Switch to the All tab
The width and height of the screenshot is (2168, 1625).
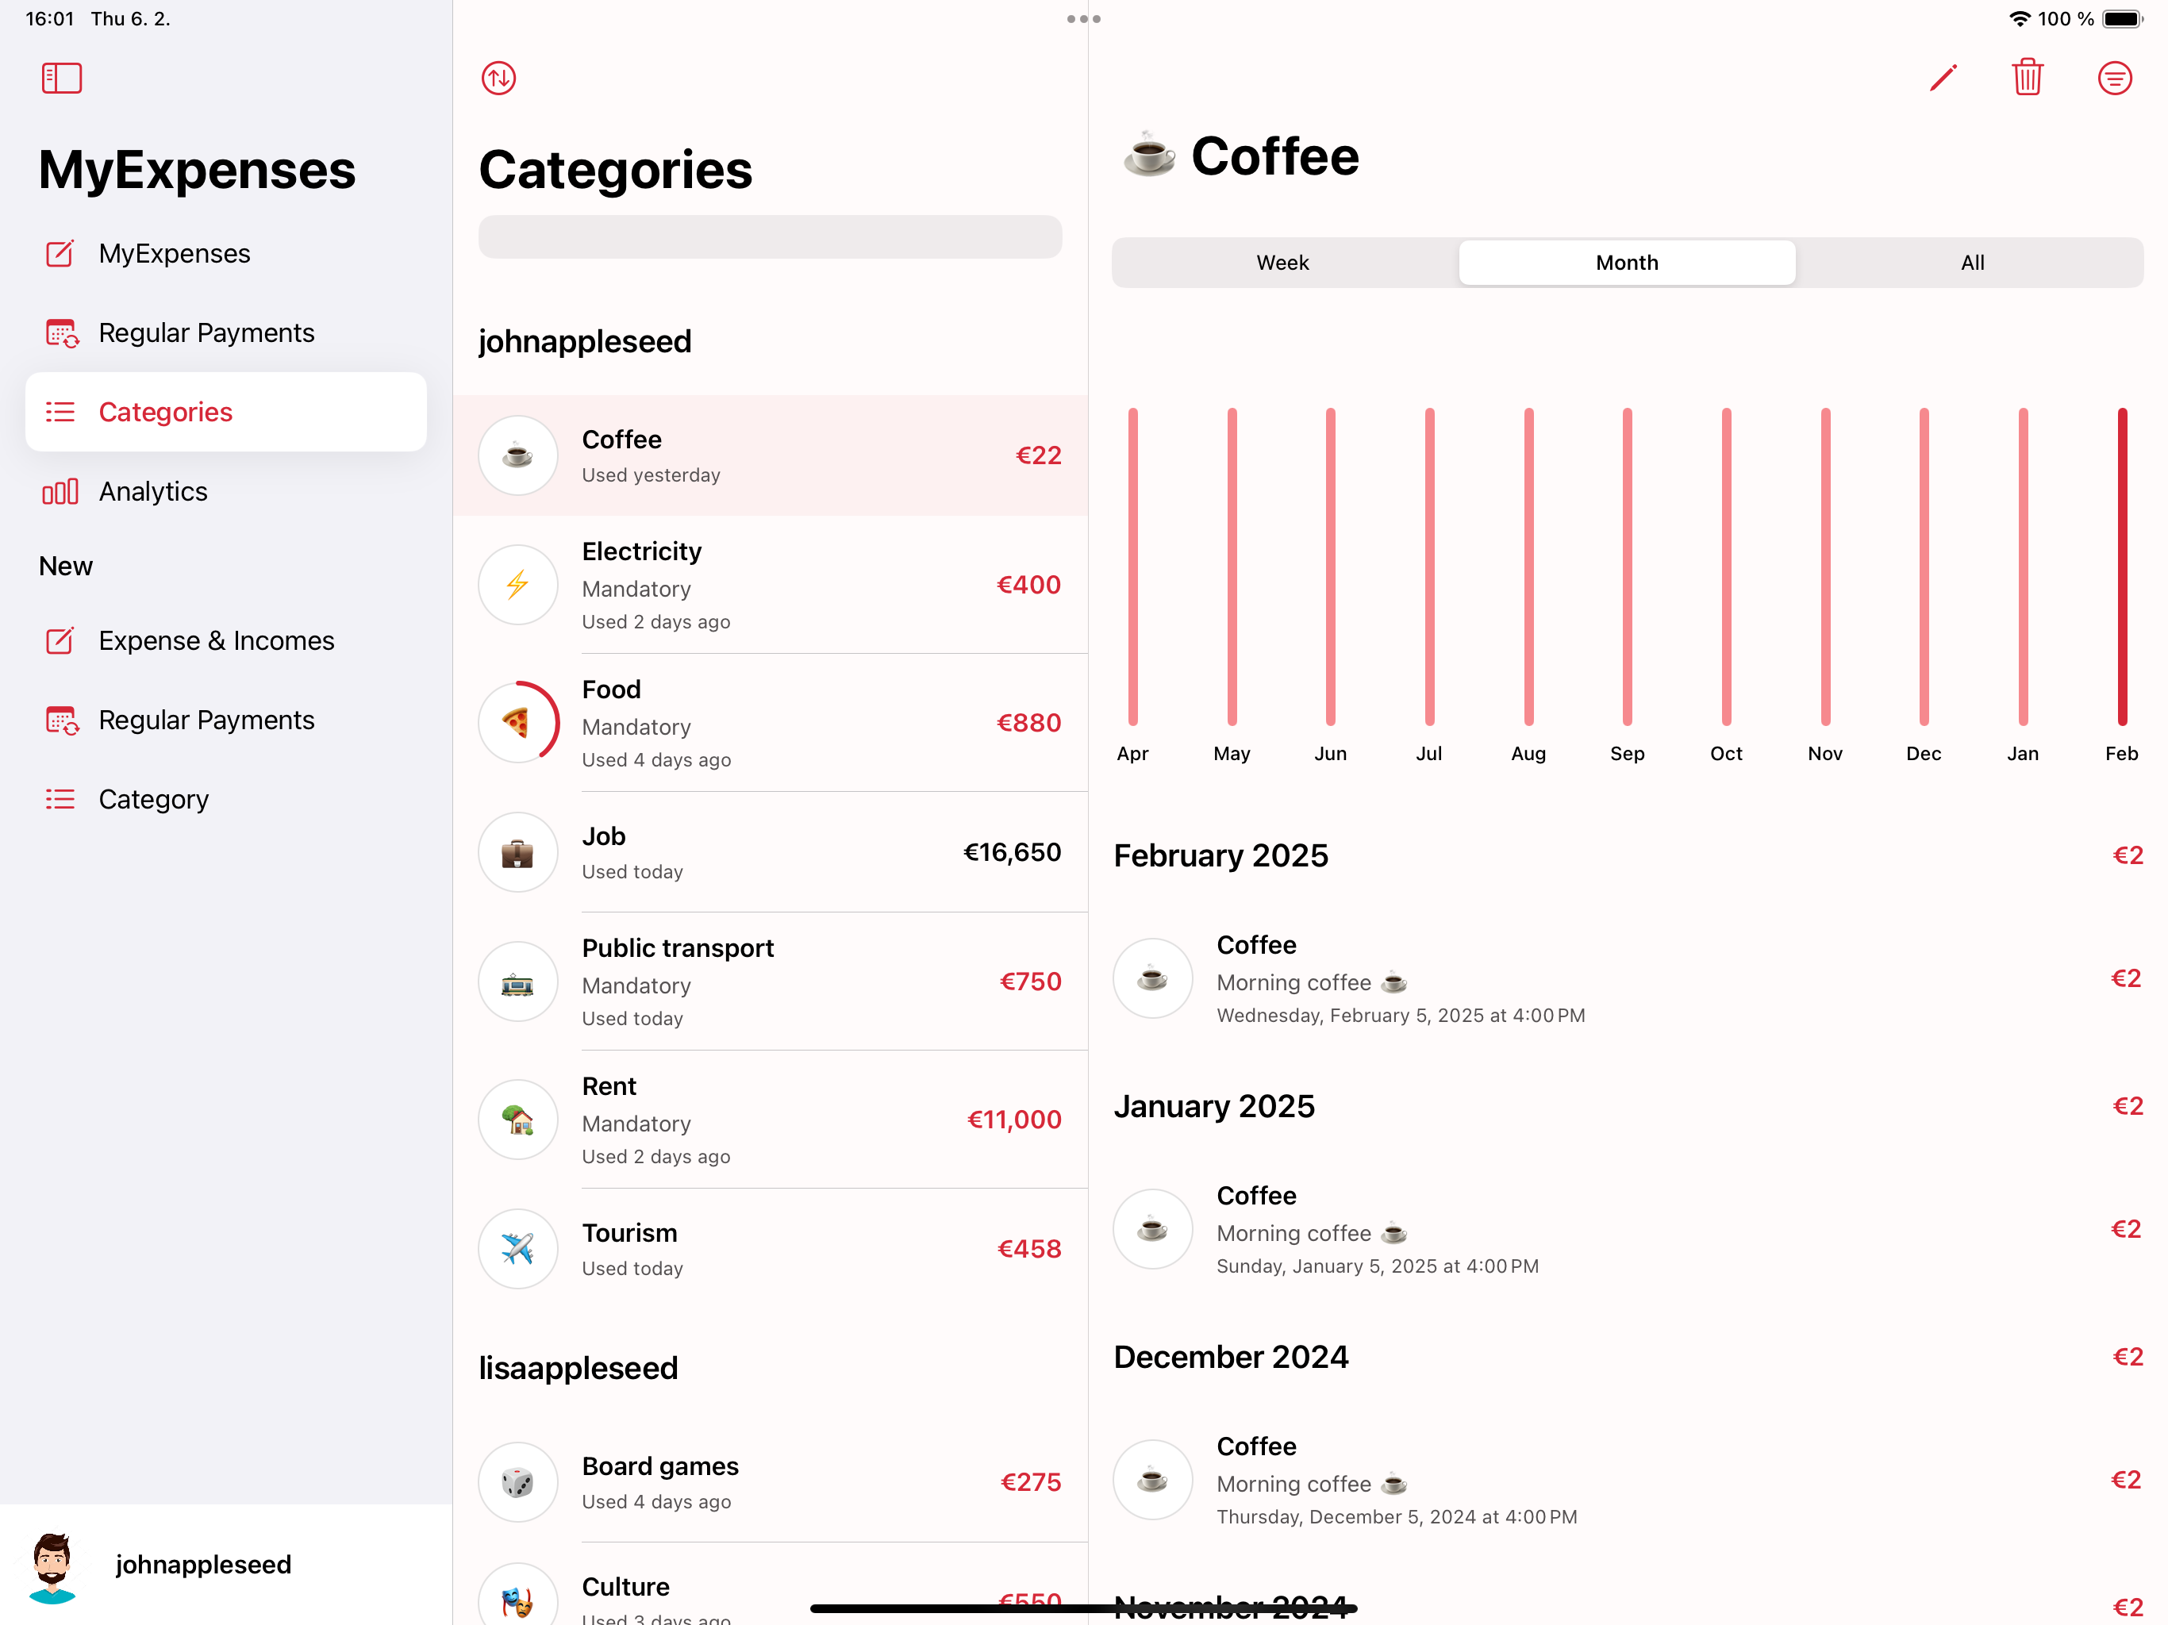(1972, 263)
